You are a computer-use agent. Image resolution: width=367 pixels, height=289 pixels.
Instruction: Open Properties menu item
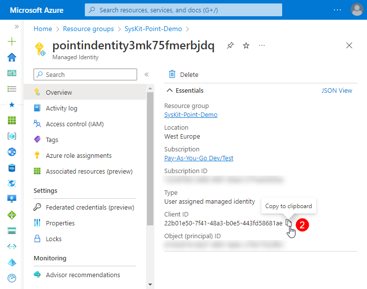coord(85,223)
